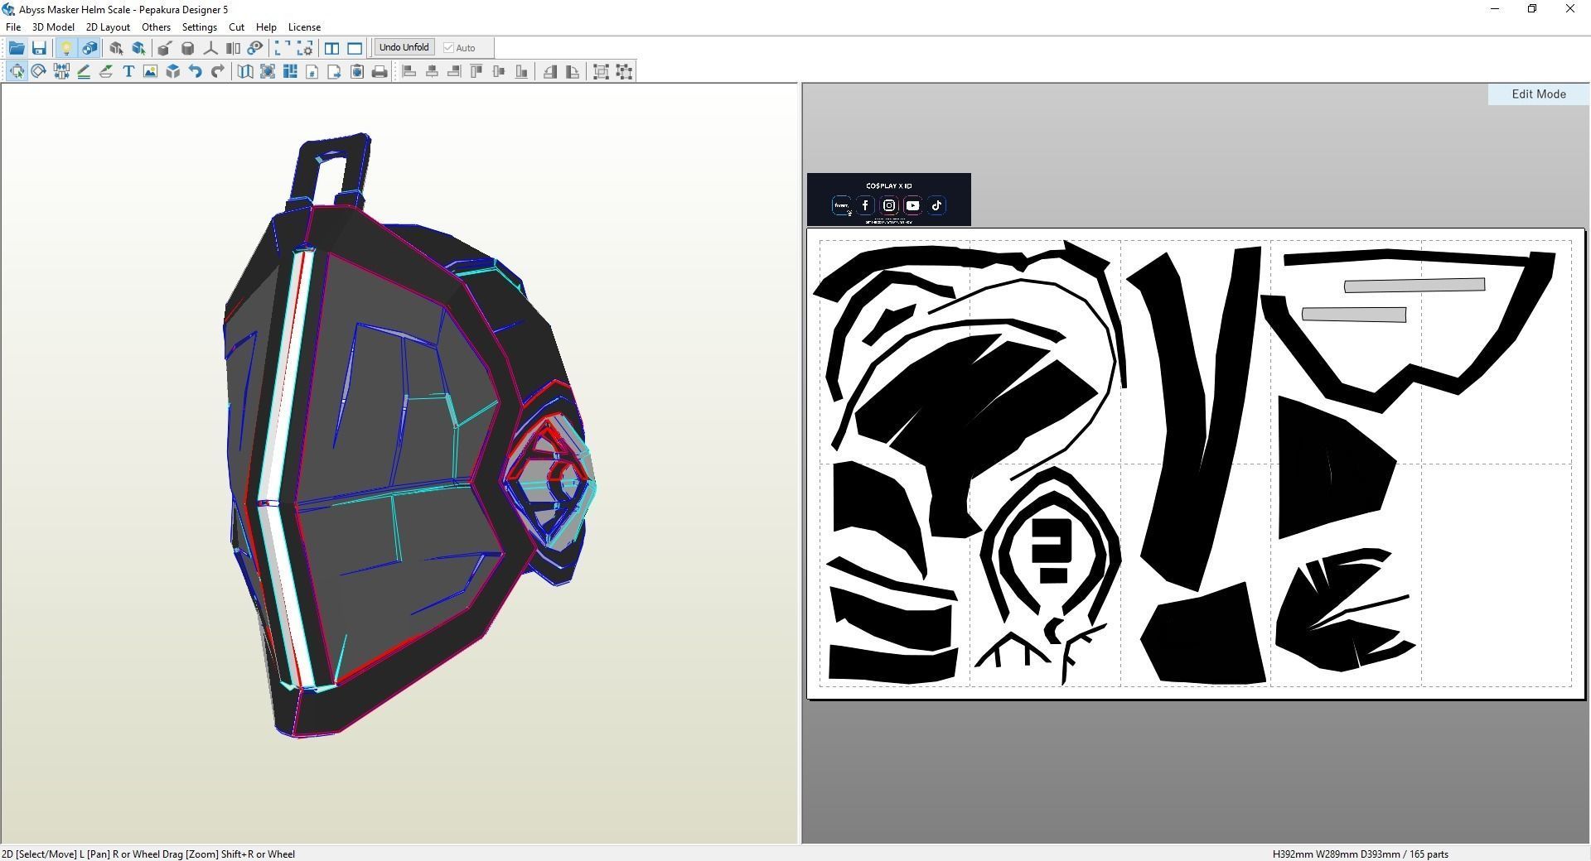Select the Text tool T icon
This screenshot has width=1591, height=861.
coord(128,72)
